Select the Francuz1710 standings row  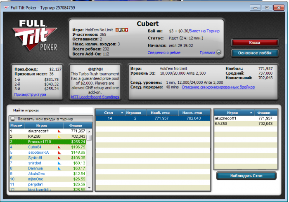(48, 142)
